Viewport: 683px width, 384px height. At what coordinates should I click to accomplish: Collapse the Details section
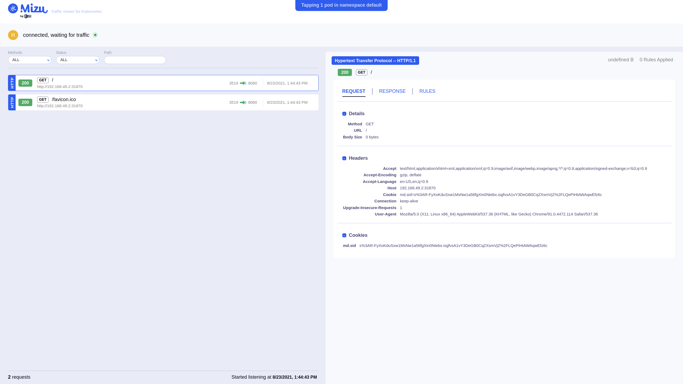click(x=344, y=114)
